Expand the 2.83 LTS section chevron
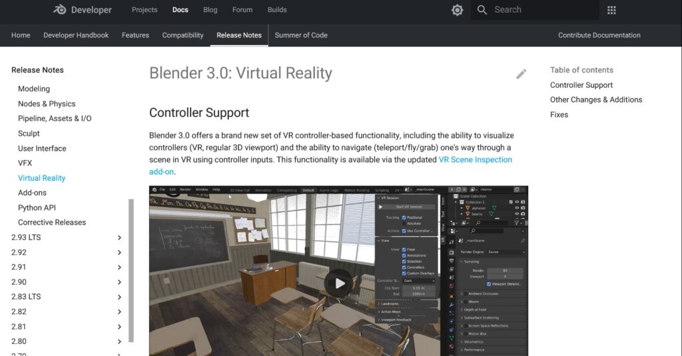 tap(119, 297)
